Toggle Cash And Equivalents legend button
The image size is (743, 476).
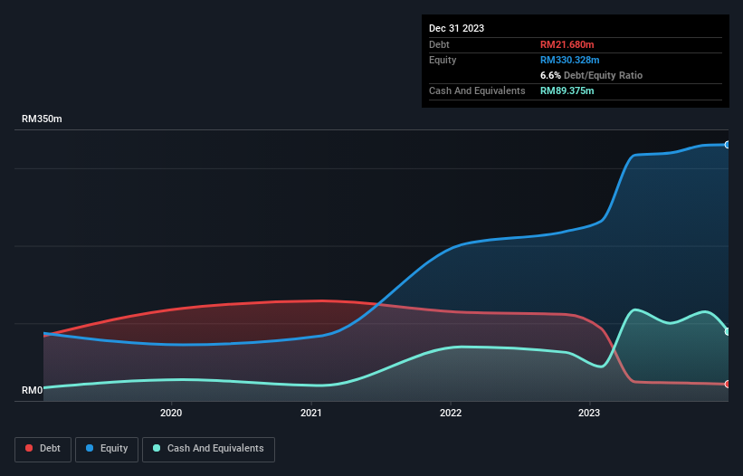[x=208, y=449]
